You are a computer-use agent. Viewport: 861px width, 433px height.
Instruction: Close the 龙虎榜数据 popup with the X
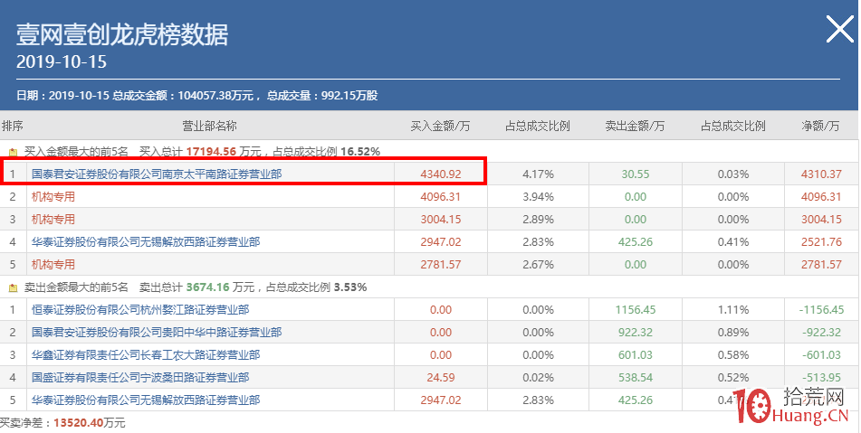tap(839, 29)
